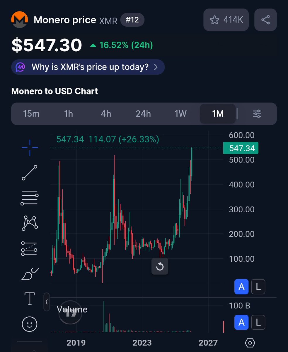Switch to the 1W timeframe tab
The image size is (288, 352).
coord(180,114)
